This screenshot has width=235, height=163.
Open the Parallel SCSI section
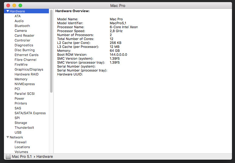(x=25, y=94)
